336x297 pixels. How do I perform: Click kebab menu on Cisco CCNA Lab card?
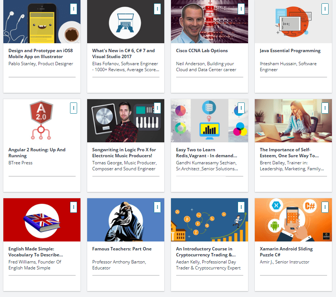[241, 9]
